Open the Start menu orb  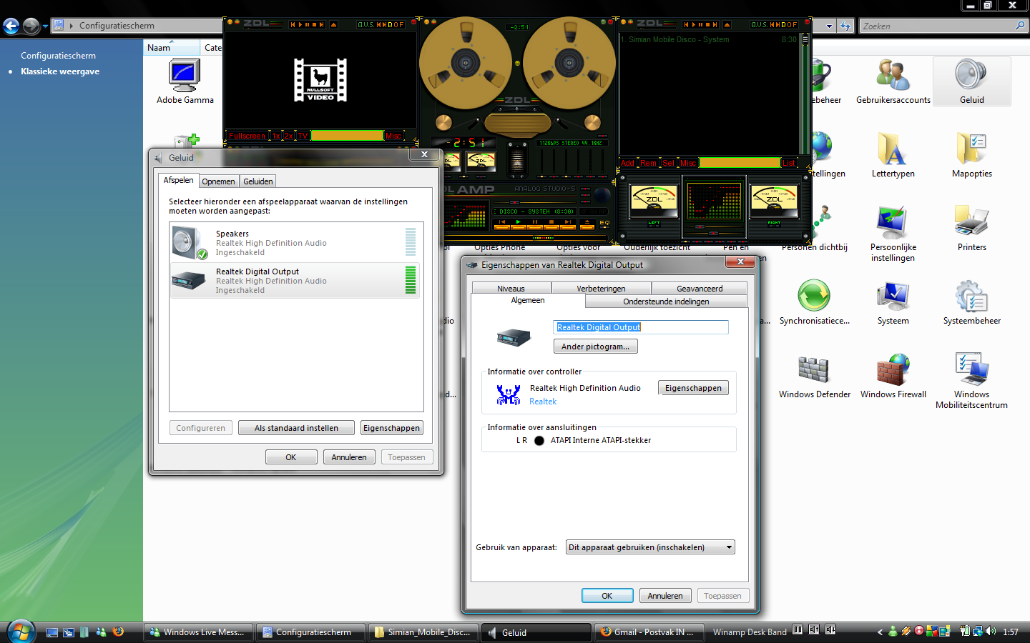21,632
